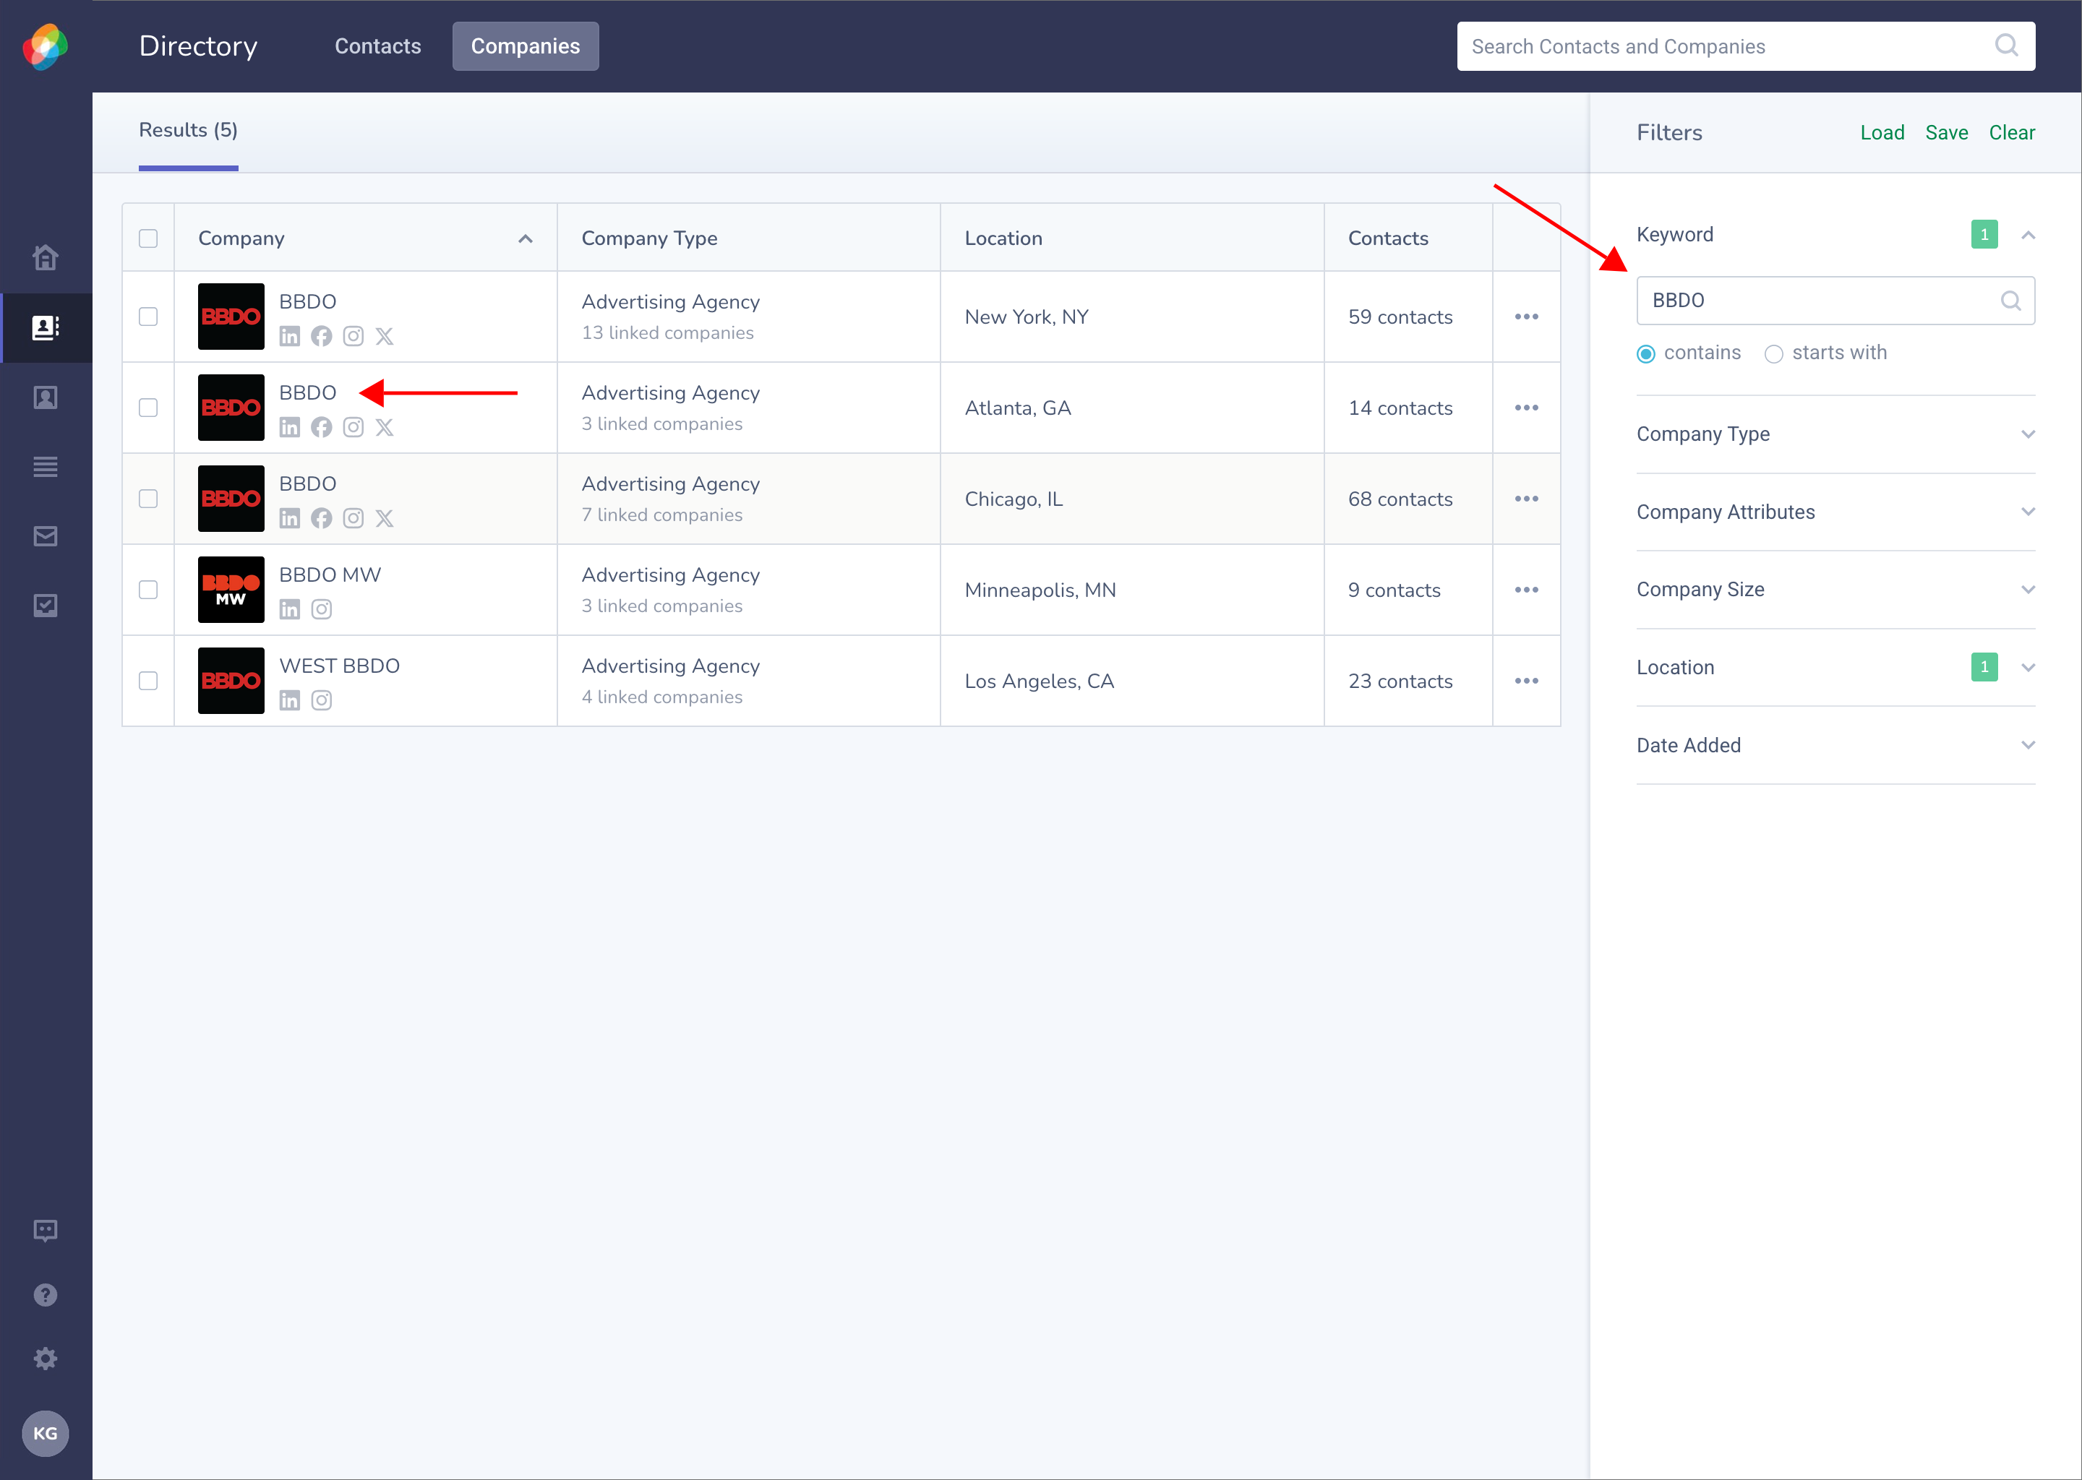Open the WEST BBDO company name link
This screenshot has width=2082, height=1480.
point(340,666)
